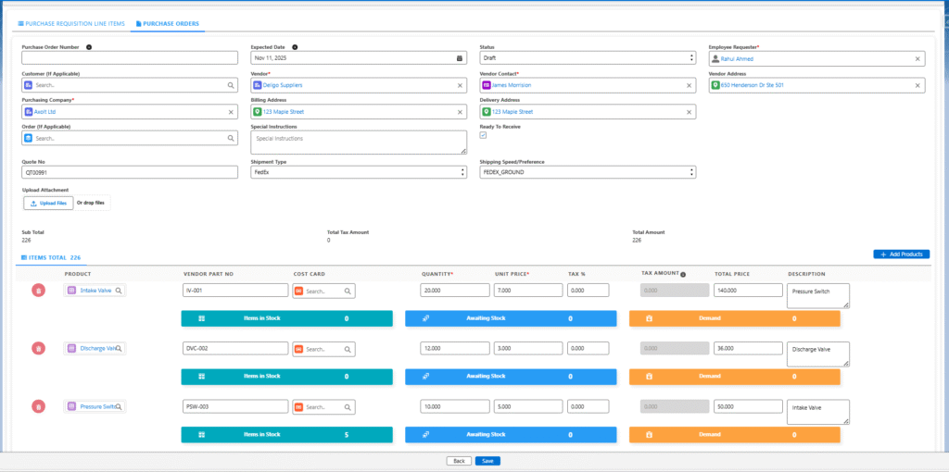Screen dimensions: 949x472
Task: Toggle the Ready To Receive checkbox
Action: (x=483, y=135)
